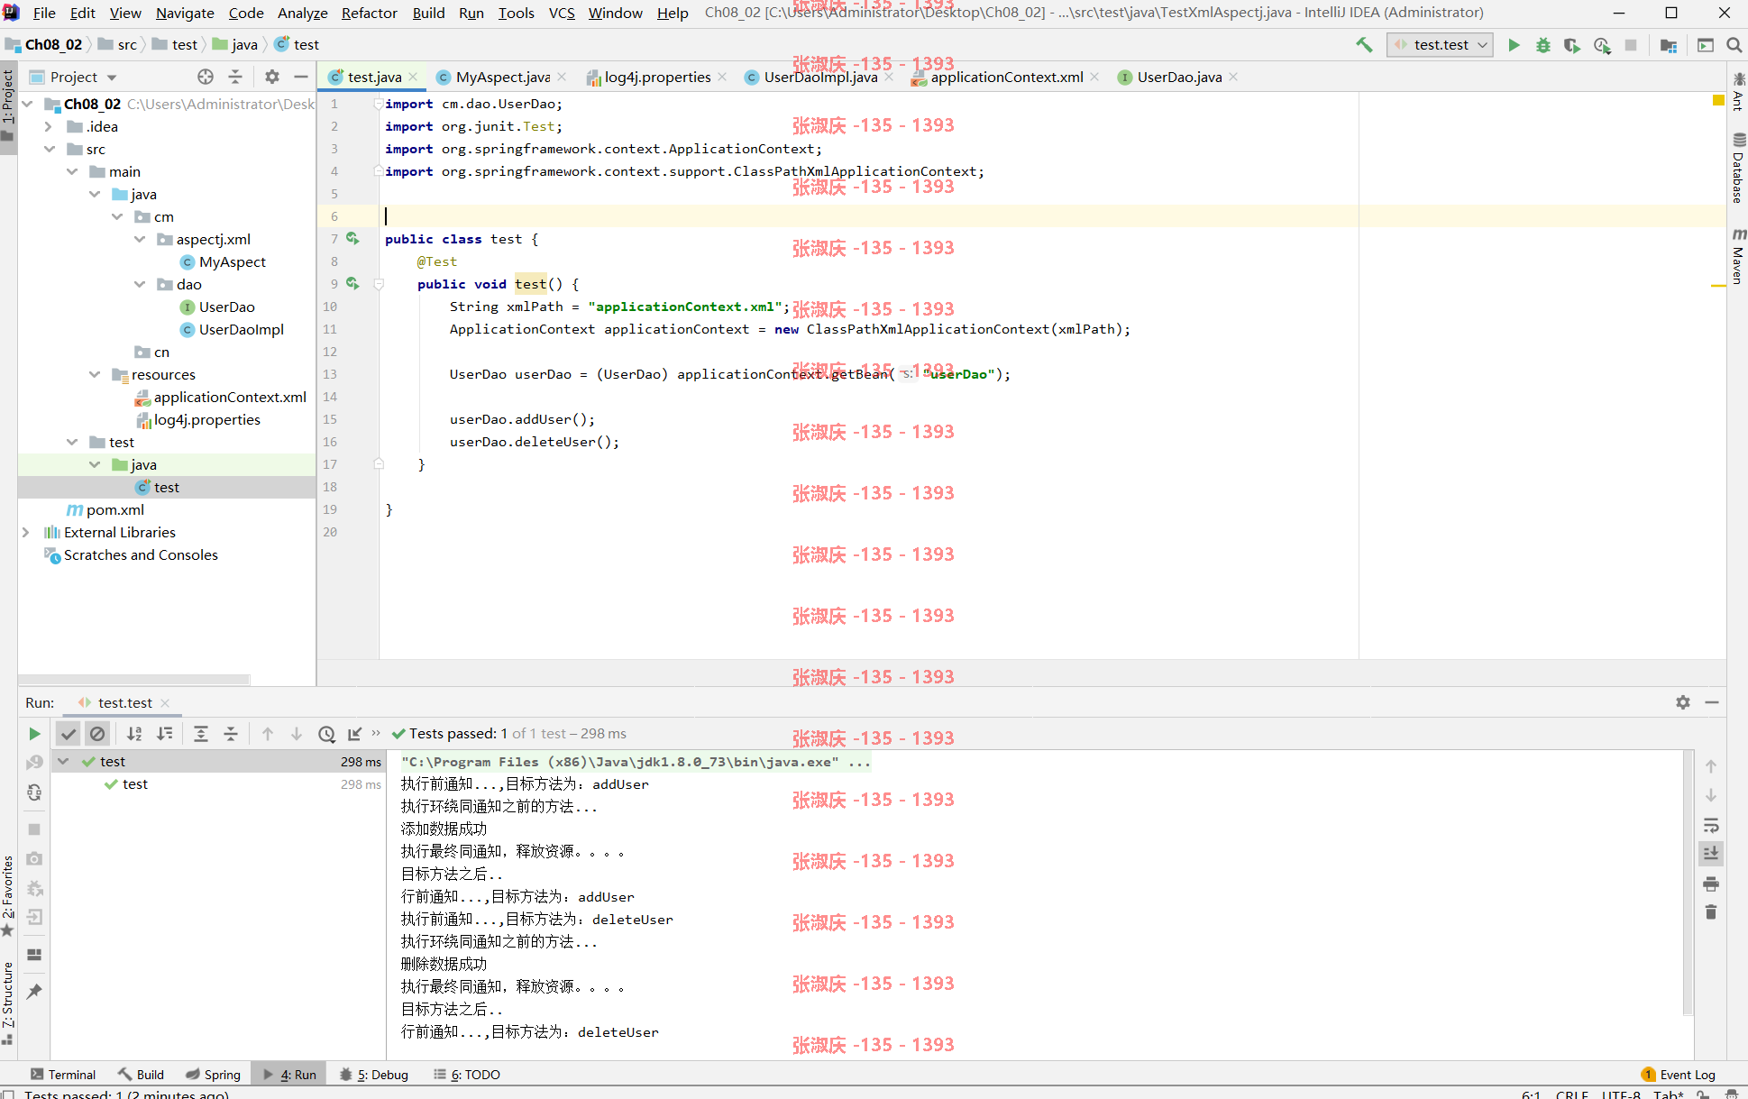Open the test.test run configuration dropdown

point(1440,44)
